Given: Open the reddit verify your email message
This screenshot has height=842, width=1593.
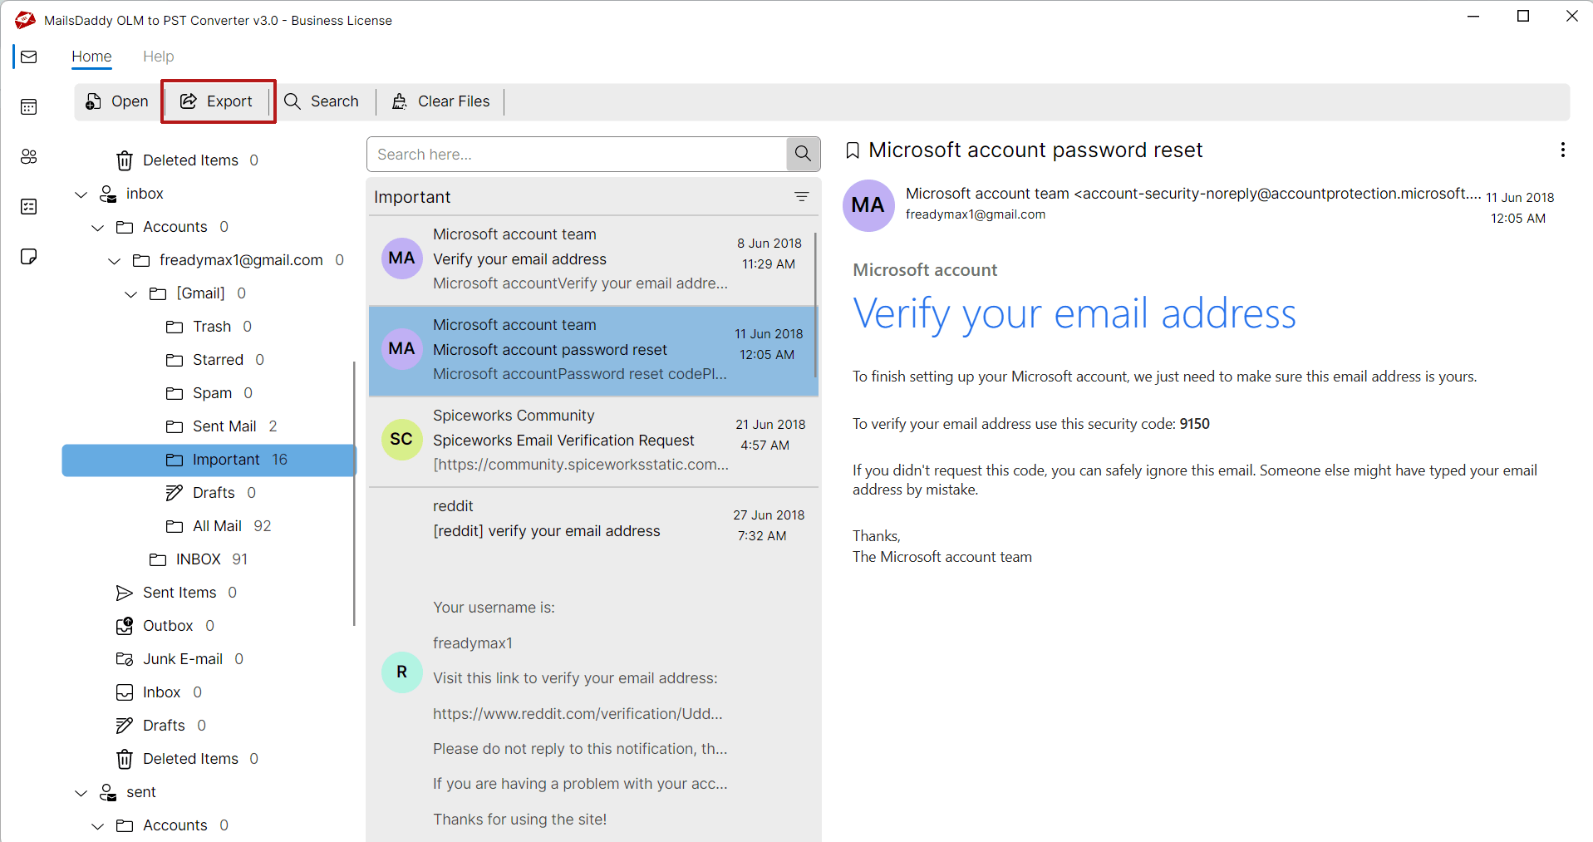Looking at the screenshot, I should pos(592,665).
